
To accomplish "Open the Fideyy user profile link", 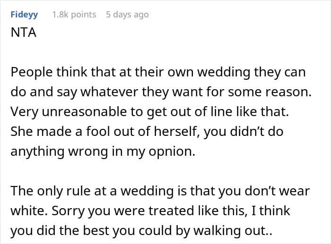I will pos(24,15).
